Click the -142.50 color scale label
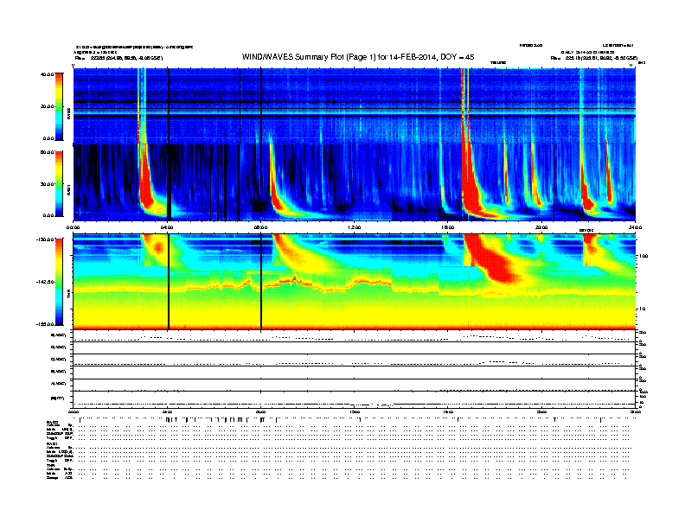The height and width of the screenshot is (529, 685). coord(46,282)
